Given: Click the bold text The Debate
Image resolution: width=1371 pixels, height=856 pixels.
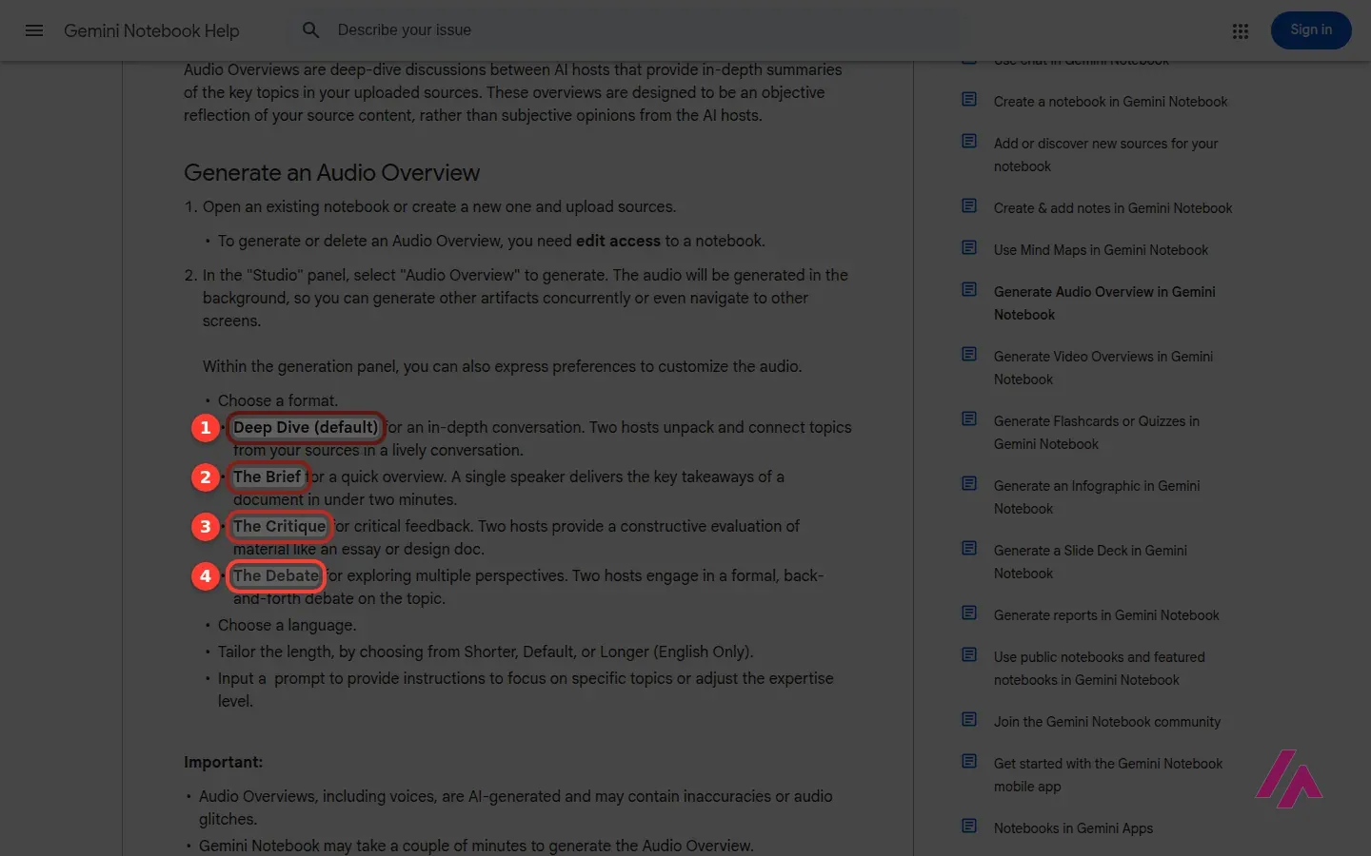Looking at the screenshot, I should click(x=276, y=576).
